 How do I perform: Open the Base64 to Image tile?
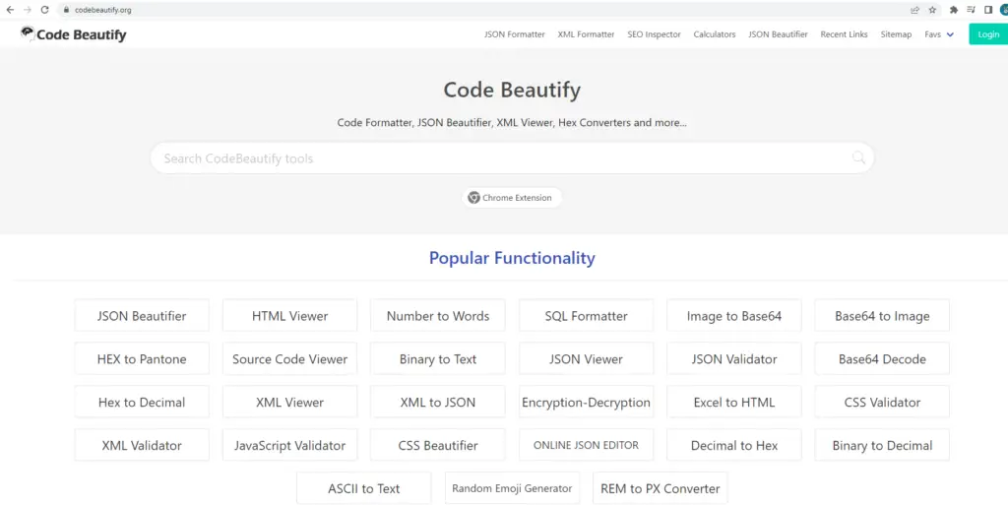coord(882,315)
